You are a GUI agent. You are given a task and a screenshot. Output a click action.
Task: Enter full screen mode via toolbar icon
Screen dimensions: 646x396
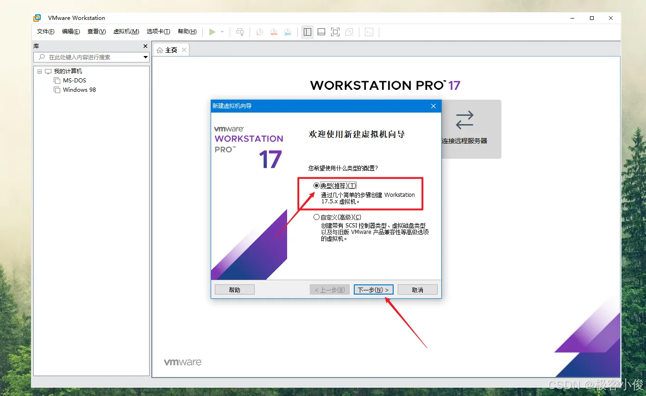(x=335, y=32)
